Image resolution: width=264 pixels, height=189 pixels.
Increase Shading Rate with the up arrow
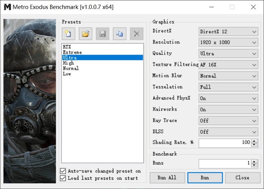point(254,141)
